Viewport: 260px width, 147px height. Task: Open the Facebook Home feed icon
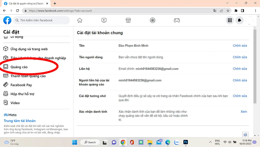tap(80, 20)
